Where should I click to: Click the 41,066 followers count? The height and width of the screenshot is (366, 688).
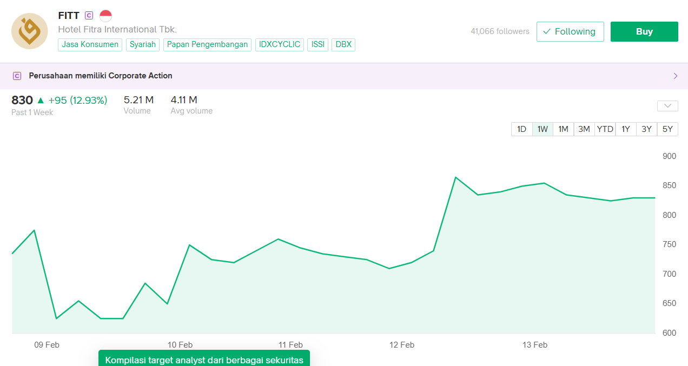500,31
